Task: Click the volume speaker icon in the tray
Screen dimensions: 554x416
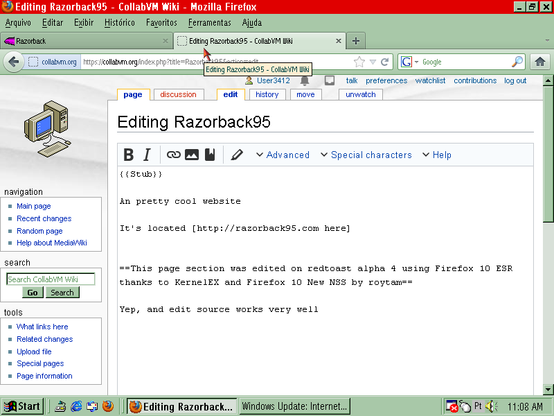Action: tap(491, 406)
